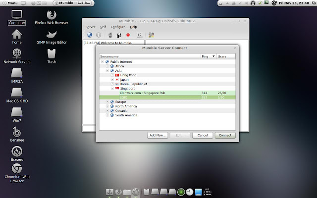Click the last Mumble toolbar icon beside the 'C' icon
Viewport: 317px width, 198px height.
tap(151, 35)
